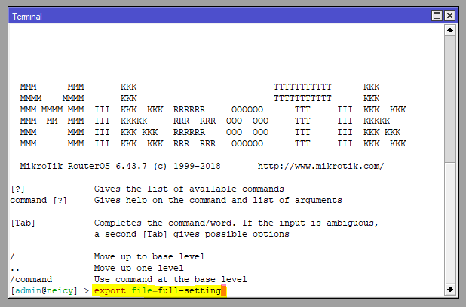Click 'a second [Tab] gives possible options'
The image size is (466, 307).
(x=192, y=234)
